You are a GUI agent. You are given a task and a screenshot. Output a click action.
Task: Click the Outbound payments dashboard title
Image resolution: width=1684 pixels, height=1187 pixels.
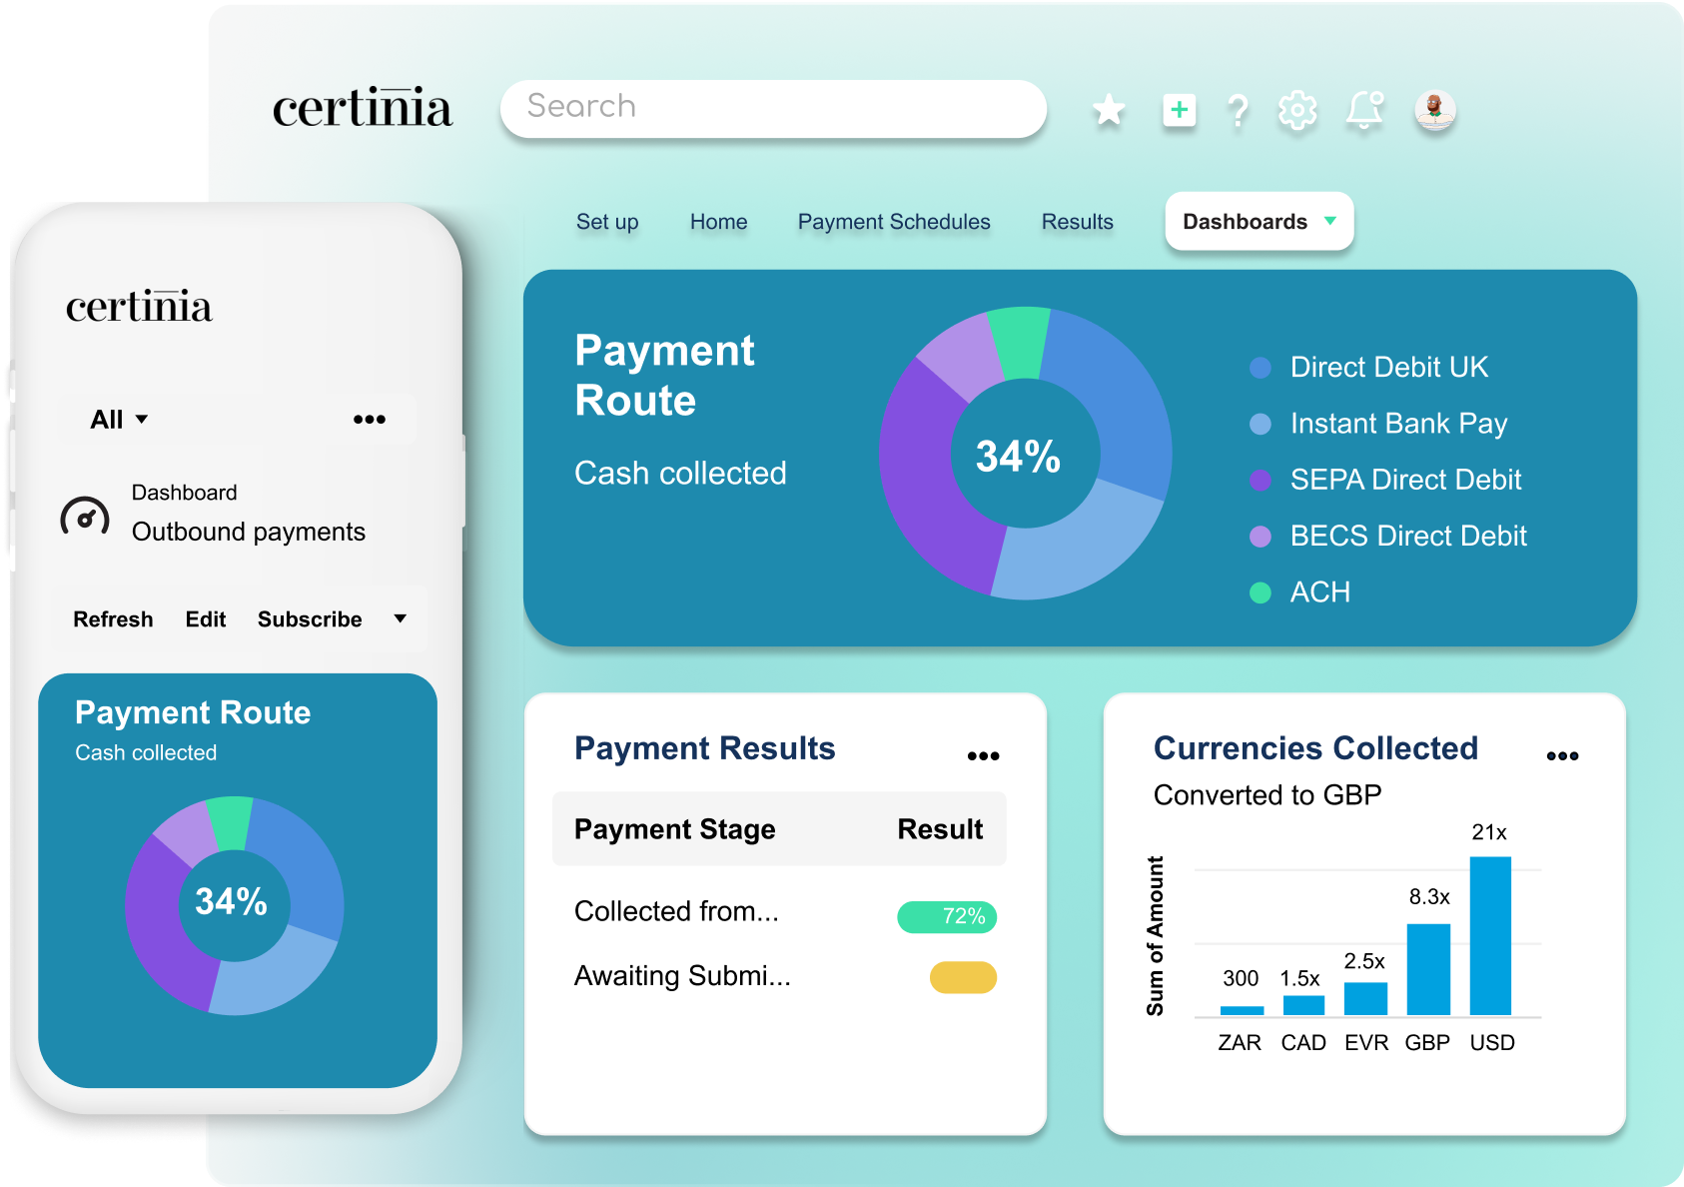click(249, 532)
